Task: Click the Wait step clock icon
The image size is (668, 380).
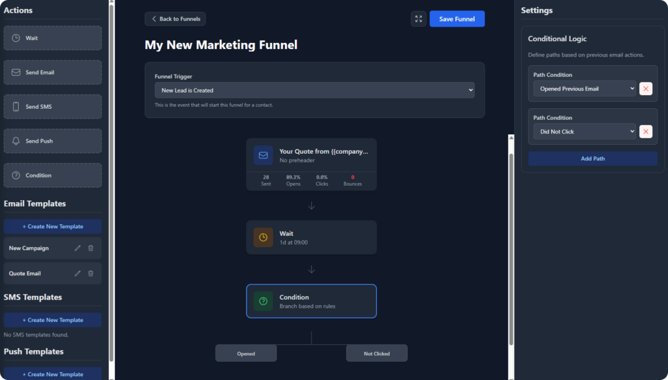Action: pos(263,237)
